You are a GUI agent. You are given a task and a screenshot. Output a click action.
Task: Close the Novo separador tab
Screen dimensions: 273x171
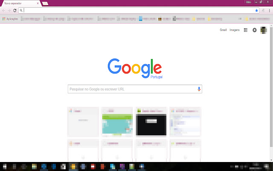click(x=38, y=3)
